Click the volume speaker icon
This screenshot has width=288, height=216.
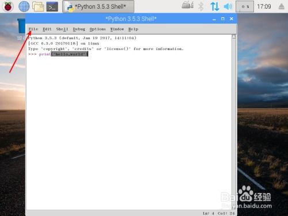click(x=228, y=6)
